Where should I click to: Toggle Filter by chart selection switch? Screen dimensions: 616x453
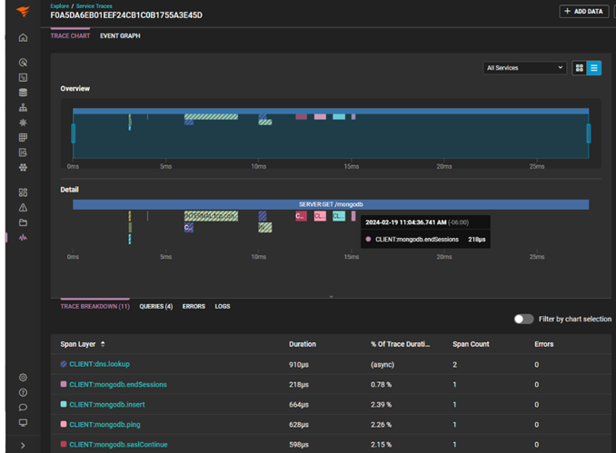523,320
